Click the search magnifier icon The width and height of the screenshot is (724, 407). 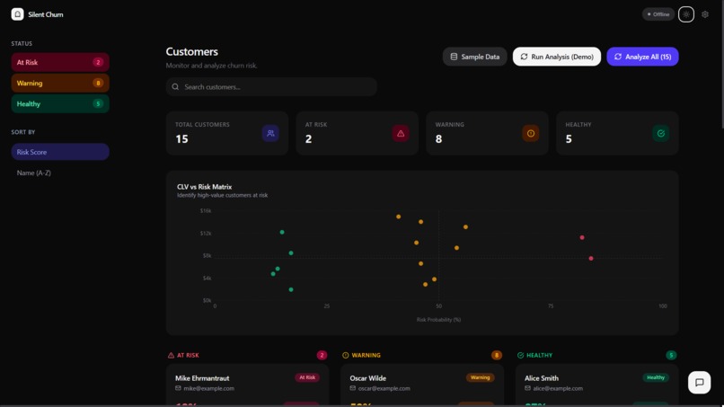click(175, 87)
